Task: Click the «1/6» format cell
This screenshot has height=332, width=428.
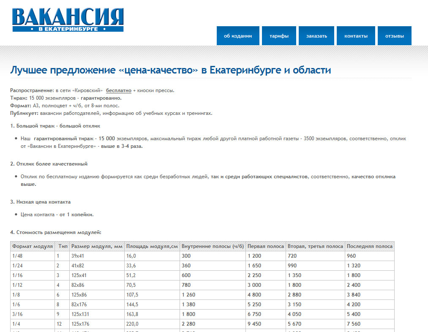Action: coord(33,305)
